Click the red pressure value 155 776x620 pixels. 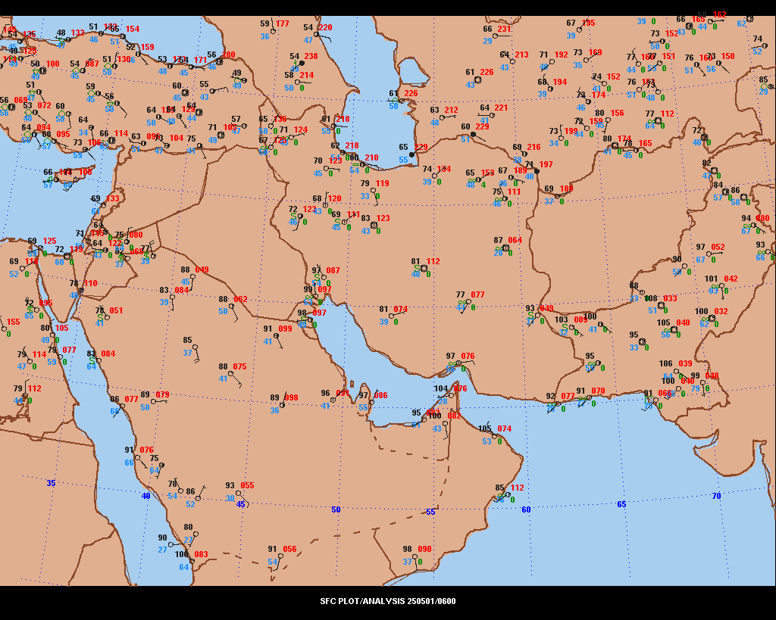(x=14, y=322)
